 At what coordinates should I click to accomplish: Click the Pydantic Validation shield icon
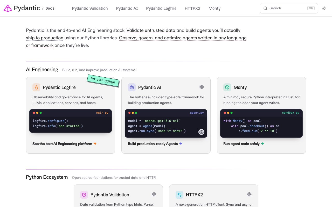click(x=84, y=195)
